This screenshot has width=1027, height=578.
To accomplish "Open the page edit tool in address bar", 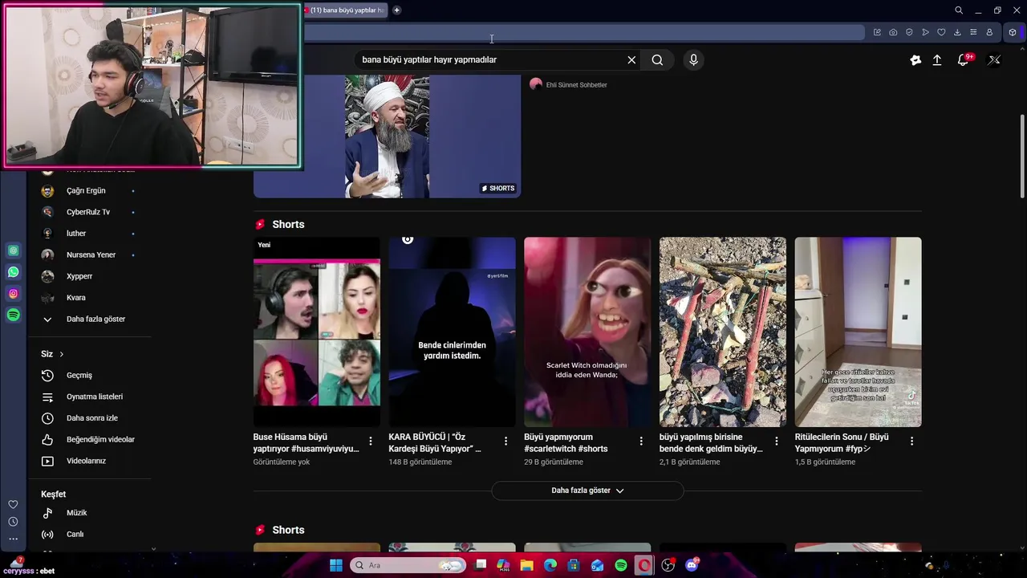I will [877, 32].
